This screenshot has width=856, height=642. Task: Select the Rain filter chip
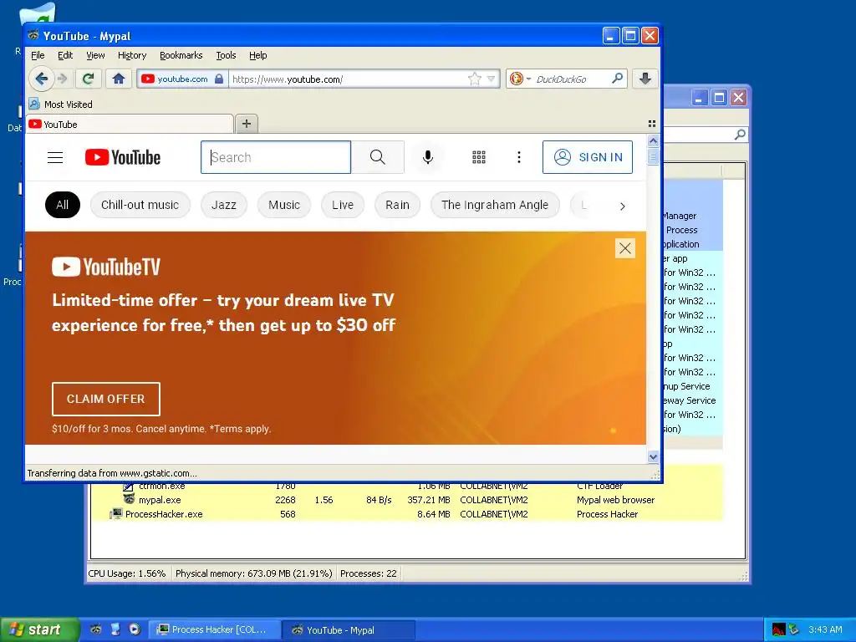pos(397,205)
